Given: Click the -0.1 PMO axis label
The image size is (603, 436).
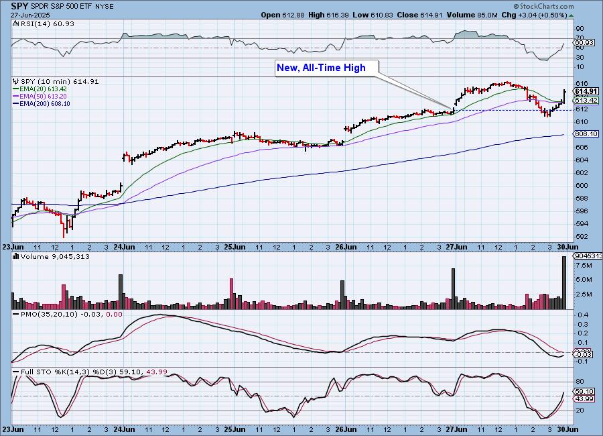Looking at the screenshot, I should tap(582, 362).
